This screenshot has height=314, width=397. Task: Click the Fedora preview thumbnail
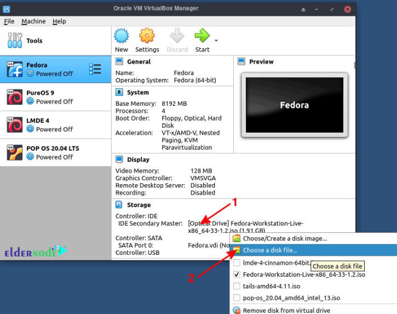[x=295, y=105]
